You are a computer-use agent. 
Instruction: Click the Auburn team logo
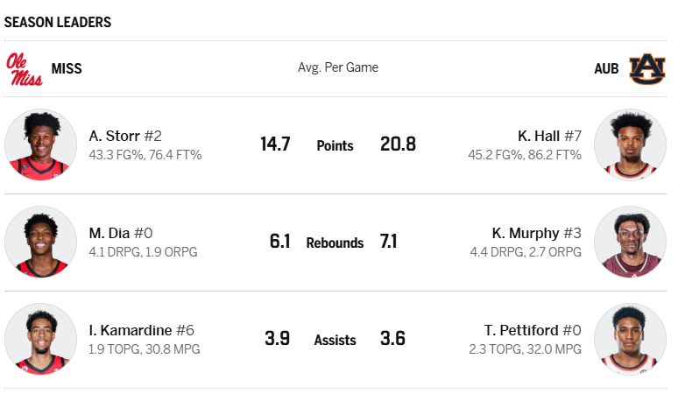(x=647, y=68)
